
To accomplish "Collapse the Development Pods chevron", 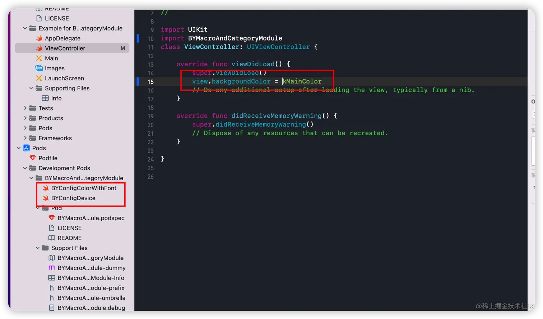I will (25, 168).
